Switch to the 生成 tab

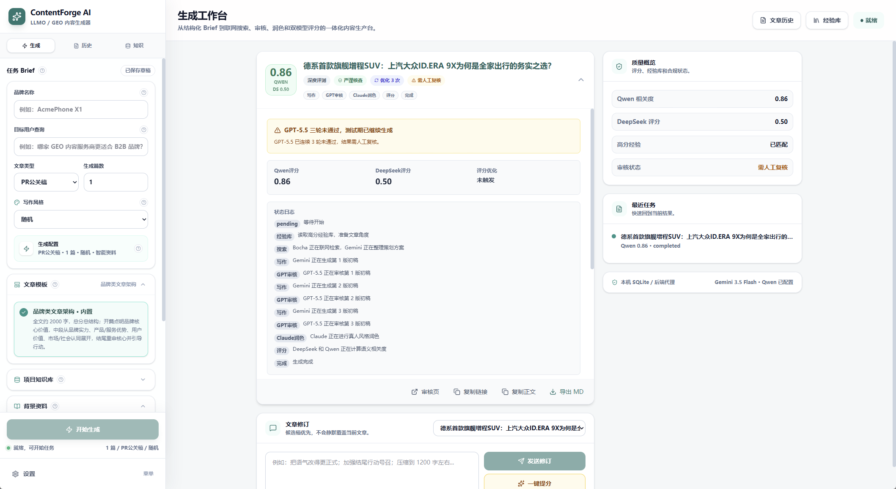pyautogui.click(x=31, y=46)
